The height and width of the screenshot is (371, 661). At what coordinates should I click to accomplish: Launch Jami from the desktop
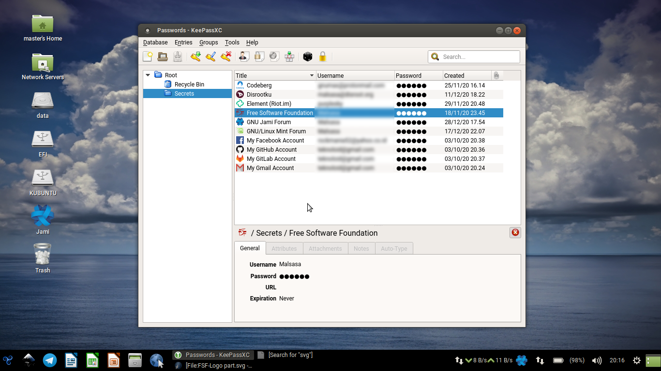pos(43,220)
